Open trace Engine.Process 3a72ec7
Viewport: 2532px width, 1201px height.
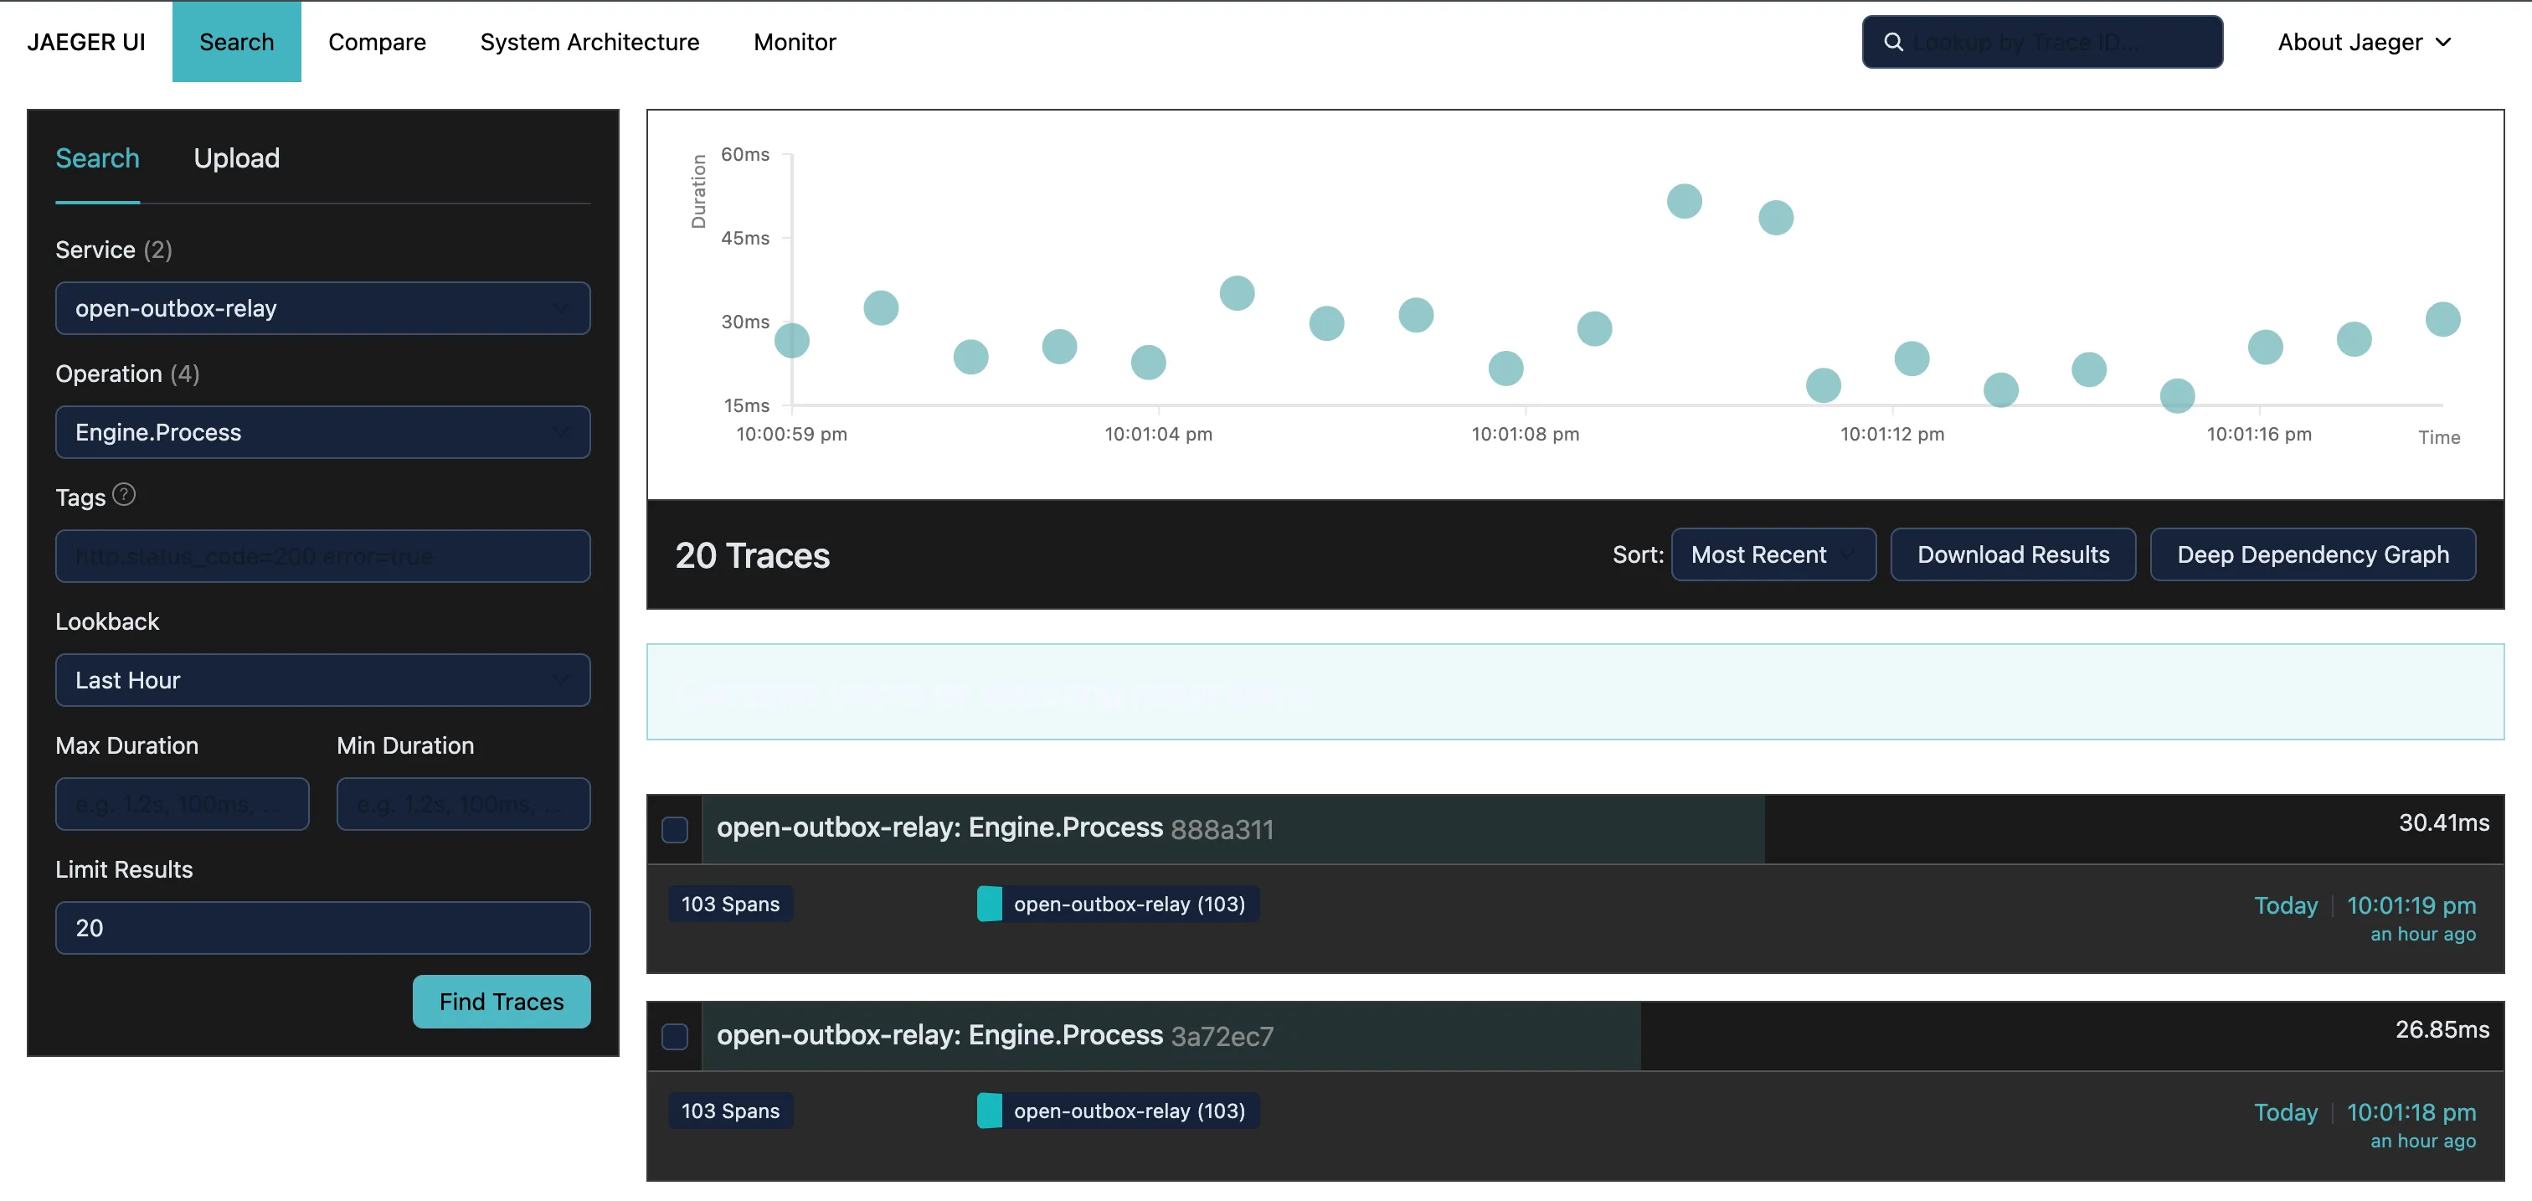pos(995,1036)
